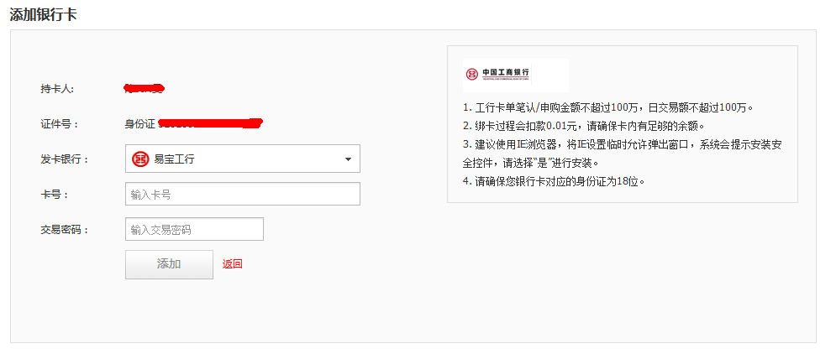Focus the 输入卡号 card number field
Viewport: 836px width, 354px height.
pos(243,194)
